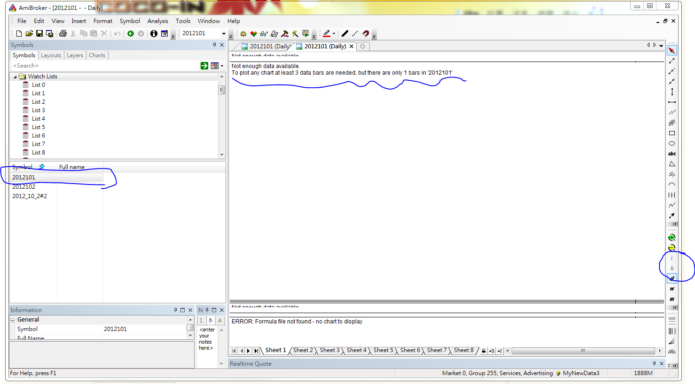Select the Parallel lines tool
The image size is (695, 384).
tap(672, 112)
